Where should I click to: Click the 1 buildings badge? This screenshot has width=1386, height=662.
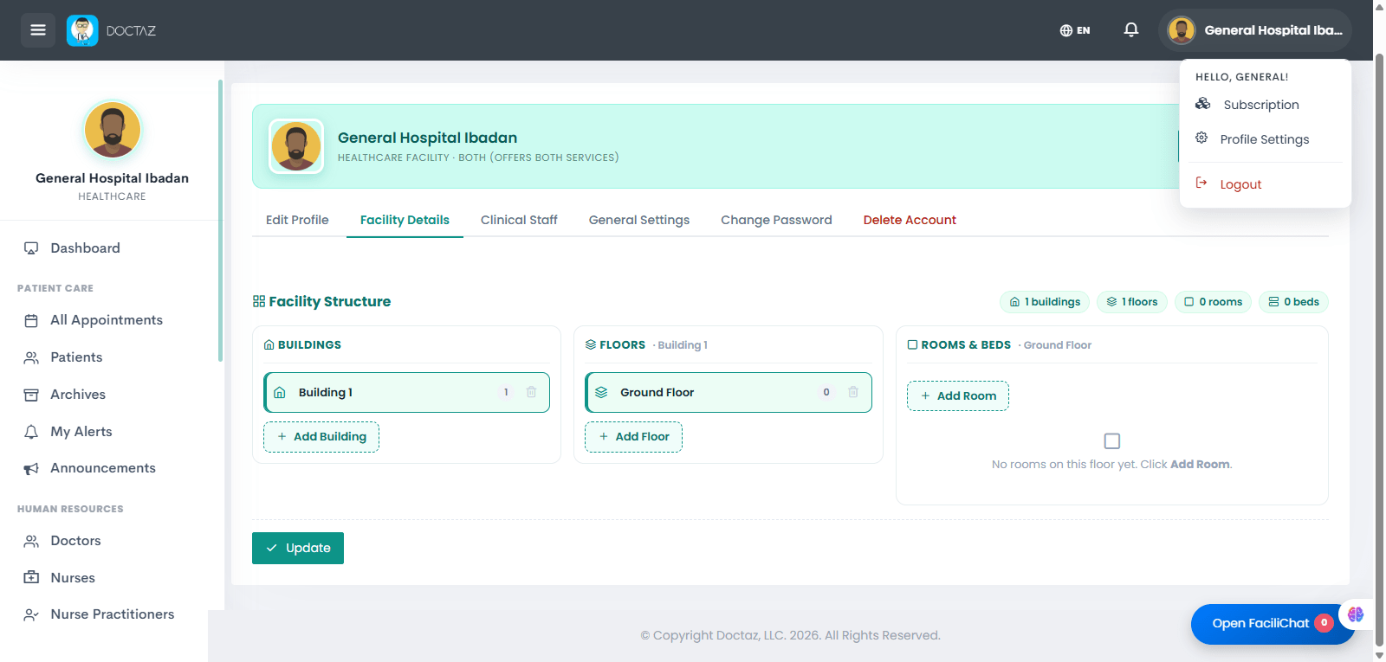(1045, 302)
